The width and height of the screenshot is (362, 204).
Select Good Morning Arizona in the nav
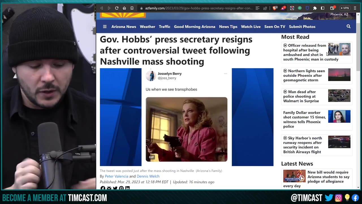[195, 27]
